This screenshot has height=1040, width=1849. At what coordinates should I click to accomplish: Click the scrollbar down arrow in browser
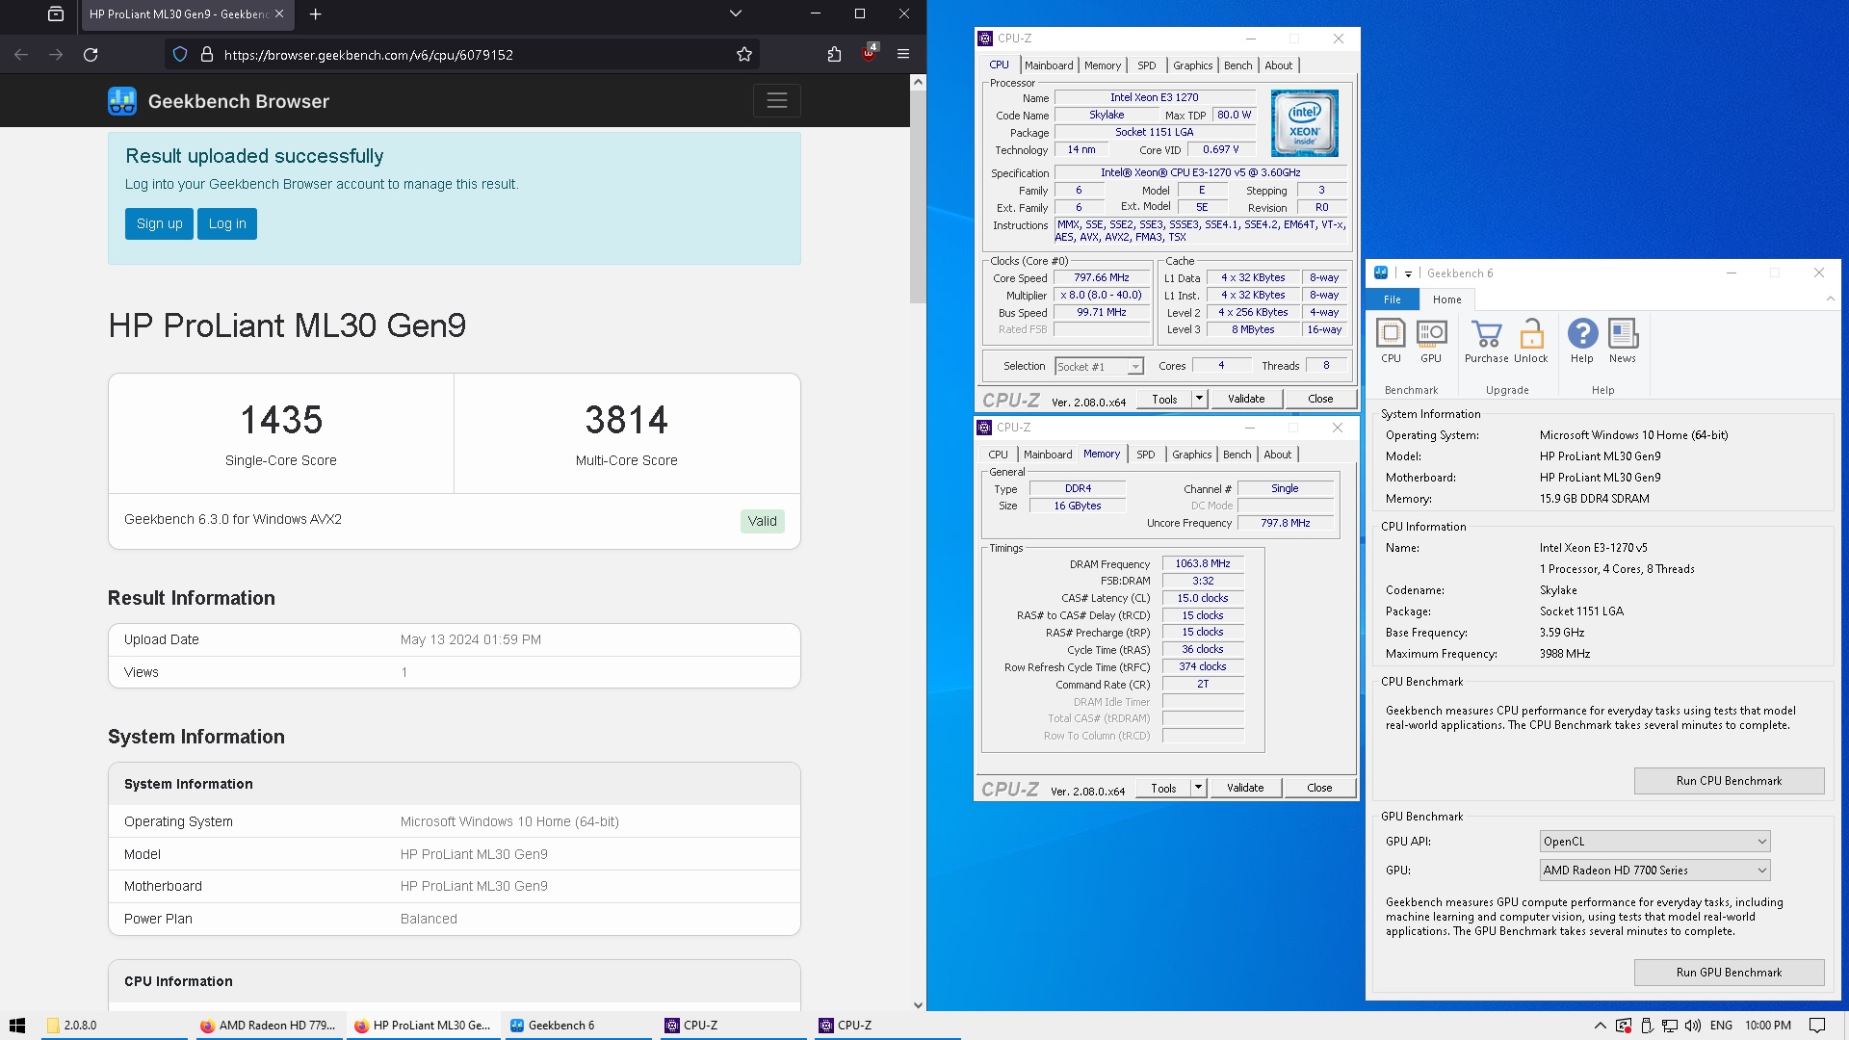918,1004
